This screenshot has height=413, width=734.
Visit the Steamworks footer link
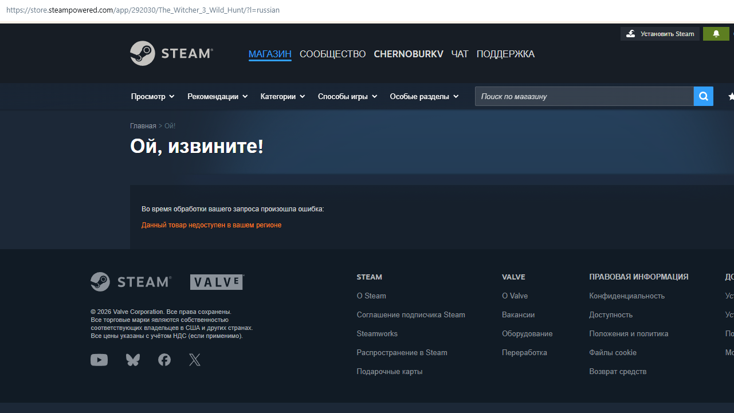tap(377, 334)
